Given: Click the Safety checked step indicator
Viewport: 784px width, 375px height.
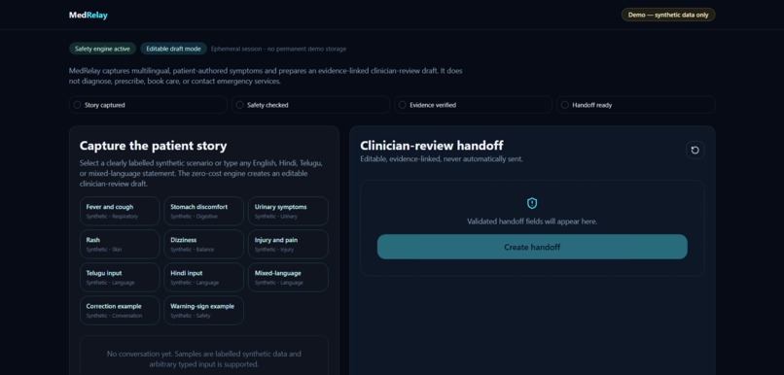Looking at the screenshot, I should coord(310,105).
